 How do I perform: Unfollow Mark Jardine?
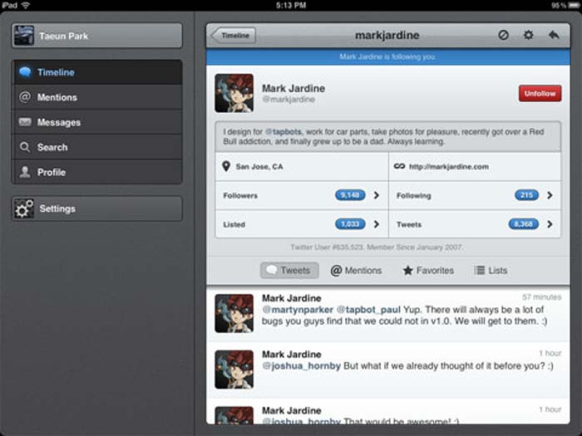(x=540, y=93)
